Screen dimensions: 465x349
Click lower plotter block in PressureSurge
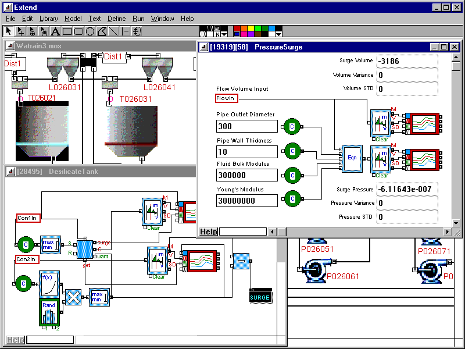424,160
